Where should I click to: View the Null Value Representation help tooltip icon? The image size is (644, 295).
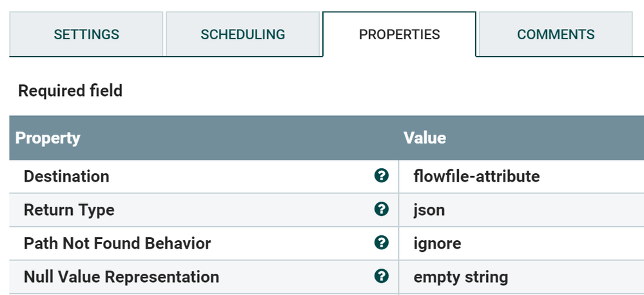381,276
